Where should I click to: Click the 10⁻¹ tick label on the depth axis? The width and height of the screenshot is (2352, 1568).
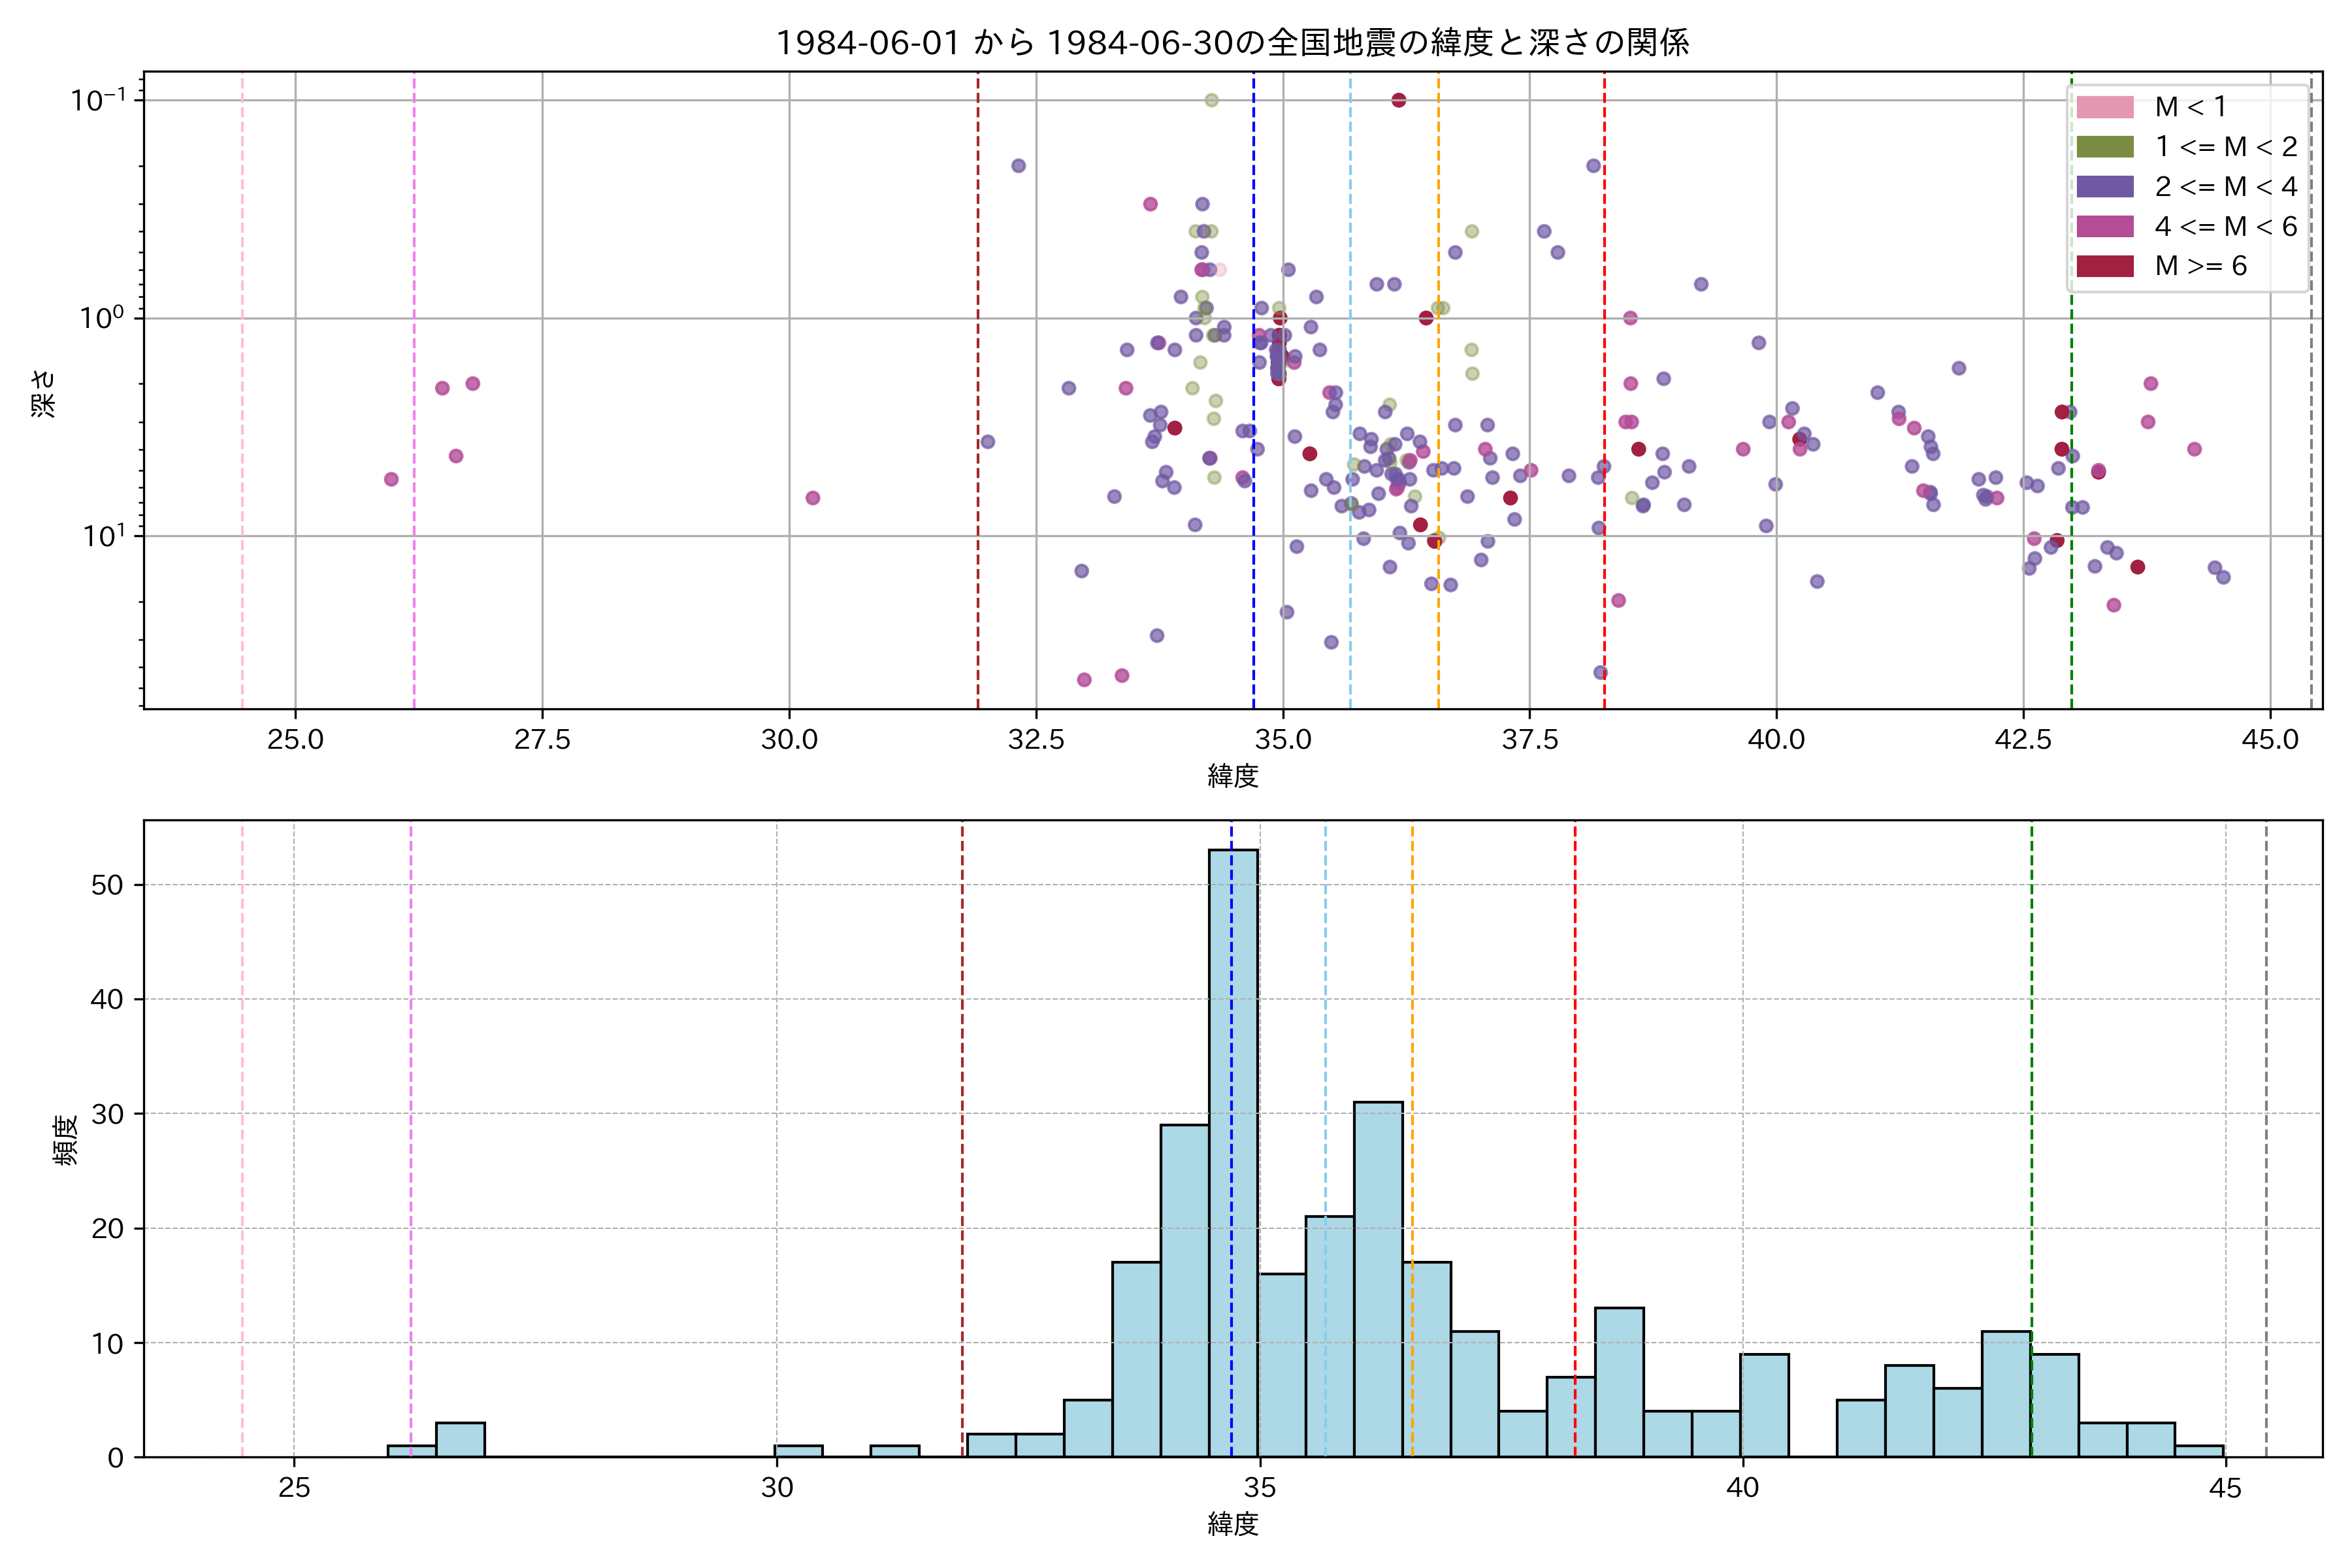[x=98, y=100]
